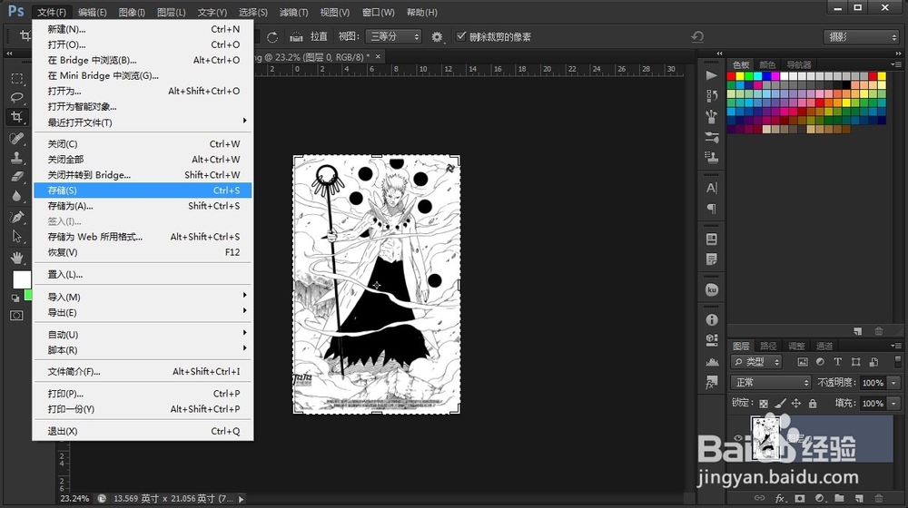Viewport: 908px width, 508px height.
Task: Toggle pixel layer filter icon
Action: [x=802, y=362]
